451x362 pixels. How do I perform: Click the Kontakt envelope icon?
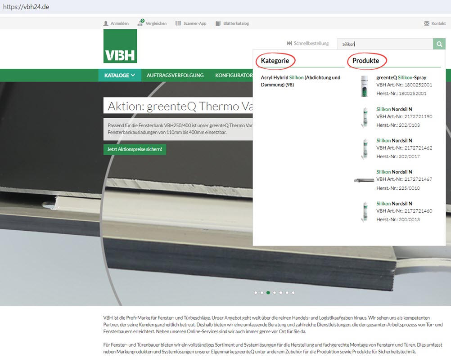427,23
